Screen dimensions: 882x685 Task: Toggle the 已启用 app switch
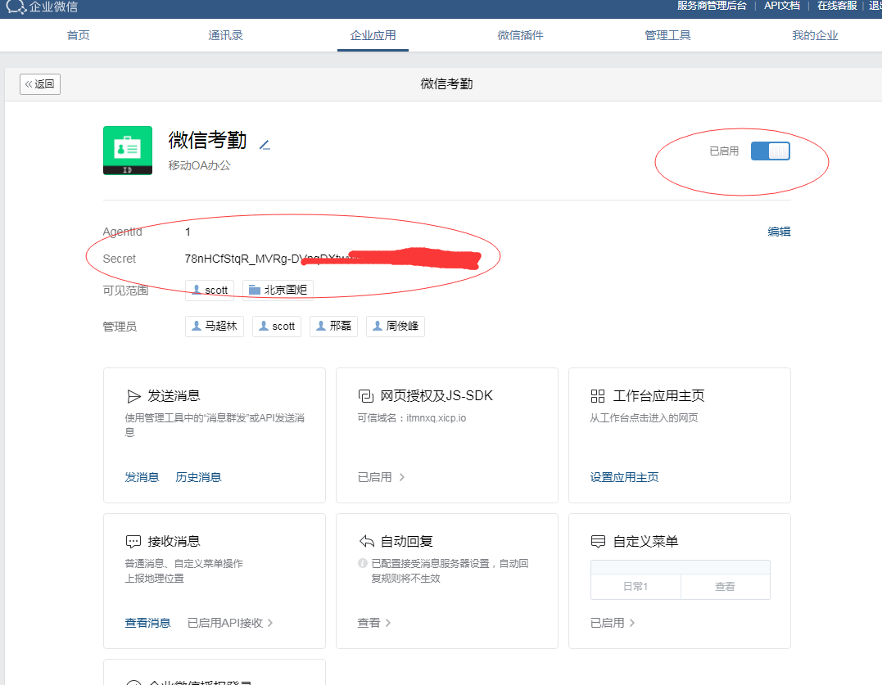coord(770,151)
